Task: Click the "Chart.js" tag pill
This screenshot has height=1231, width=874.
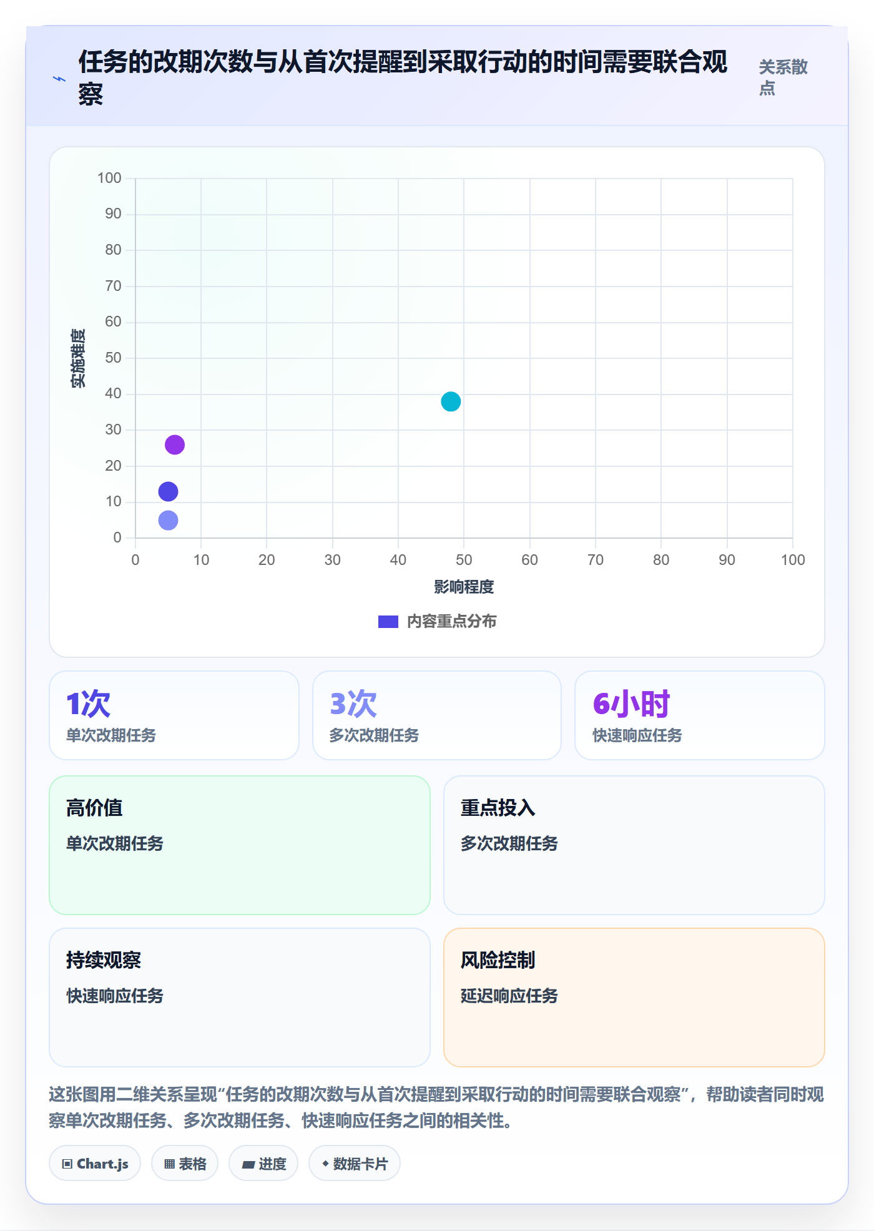Action: [95, 1164]
